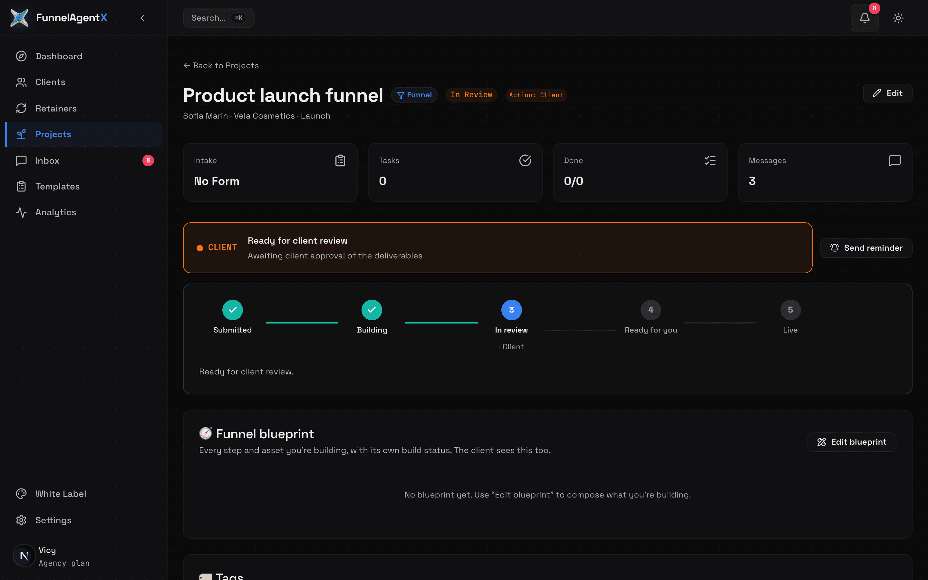Collapse the sidebar with the chevron
The height and width of the screenshot is (580, 928).
143,18
